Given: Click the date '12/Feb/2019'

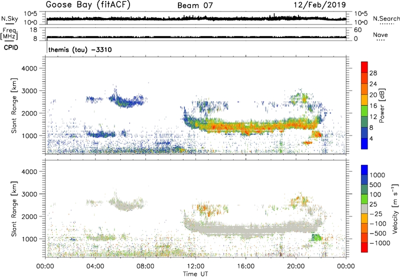Looking at the screenshot, I should click(x=320, y=5).
